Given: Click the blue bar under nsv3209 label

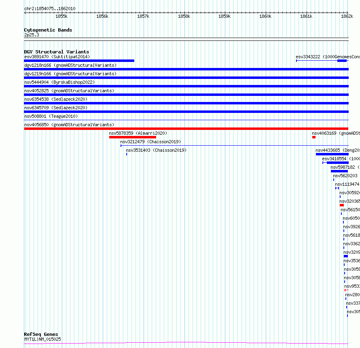Looking at the screenshot, I should click(346, 256).
